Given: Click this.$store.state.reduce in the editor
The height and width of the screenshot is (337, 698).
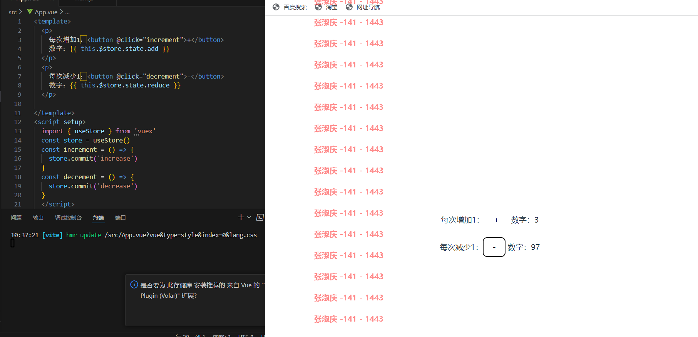Looking at the screenshot, I should [125, 85].
